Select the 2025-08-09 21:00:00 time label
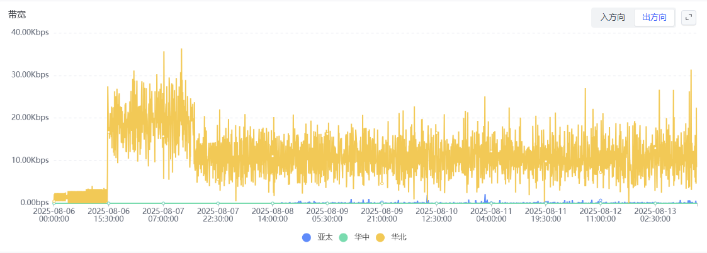 (382, 215)
